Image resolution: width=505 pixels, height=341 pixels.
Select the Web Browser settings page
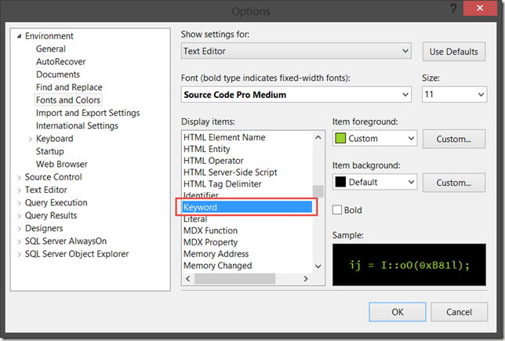coord(61,164)
